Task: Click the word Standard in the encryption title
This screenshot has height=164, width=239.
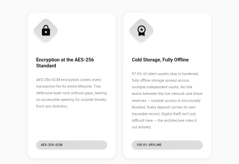Action: tap(46, 66)
